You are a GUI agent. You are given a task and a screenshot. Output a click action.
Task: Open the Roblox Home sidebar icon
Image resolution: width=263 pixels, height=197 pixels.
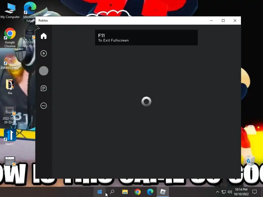(44, 36)
